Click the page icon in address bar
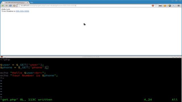Image resolution: width=182 pixels, height=102 pixels. click(x=19, y=6)
